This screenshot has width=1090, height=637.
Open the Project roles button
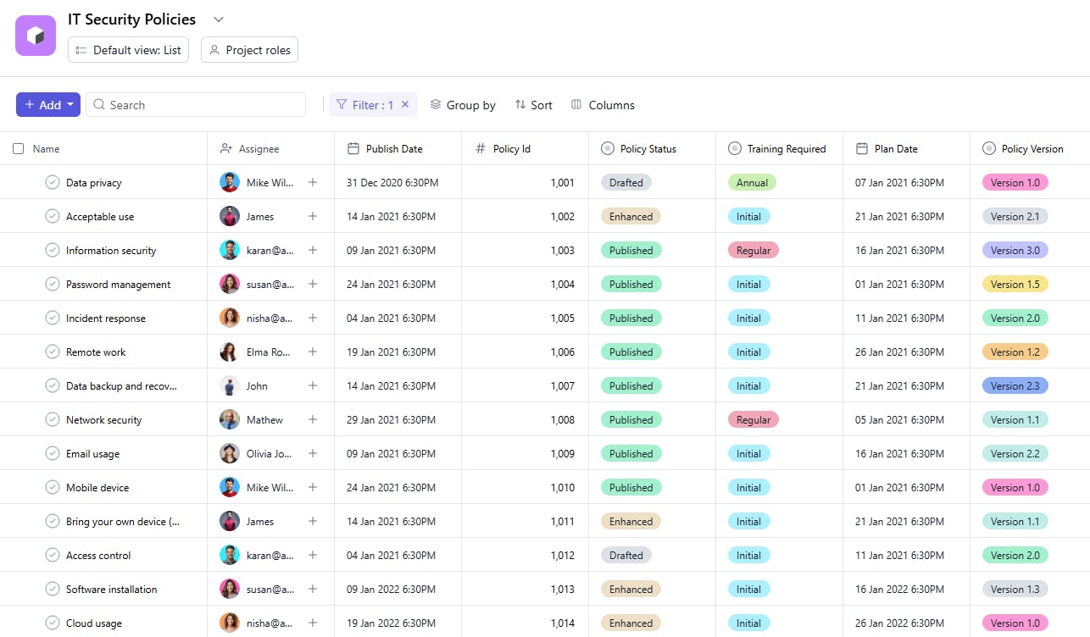[249, 50]
